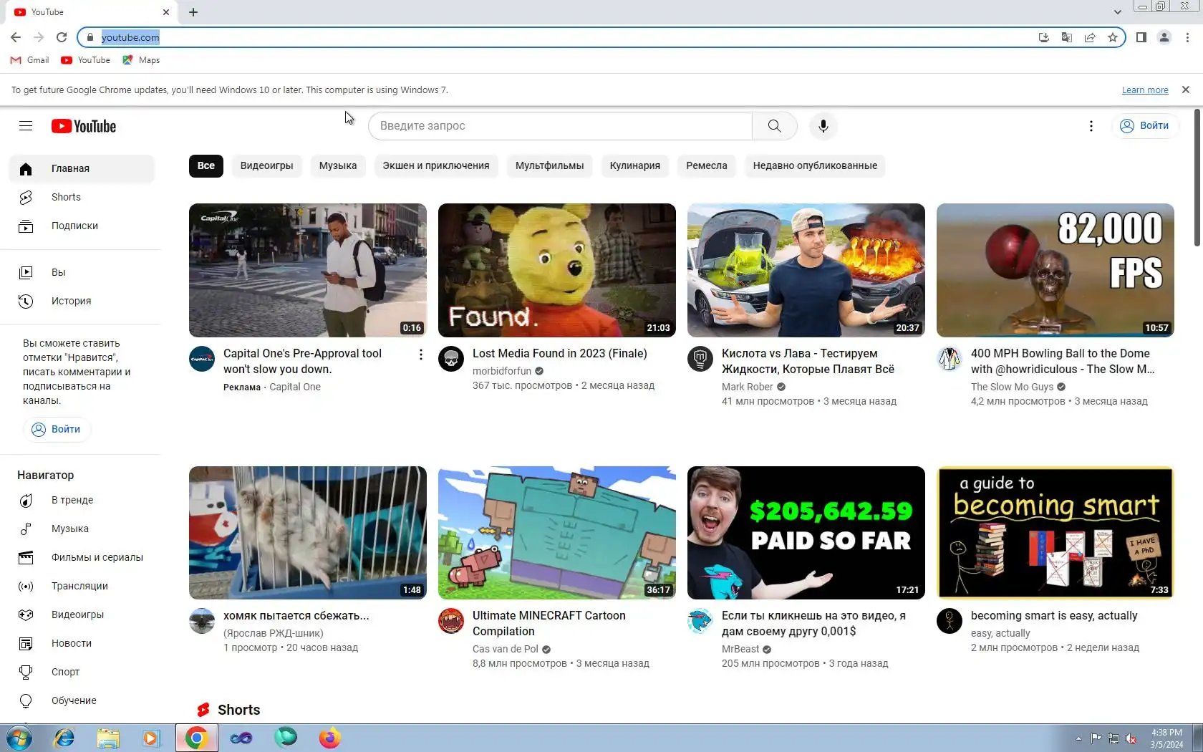
Task: Click the Новости newspaper icon
Action: click(26, 643)
